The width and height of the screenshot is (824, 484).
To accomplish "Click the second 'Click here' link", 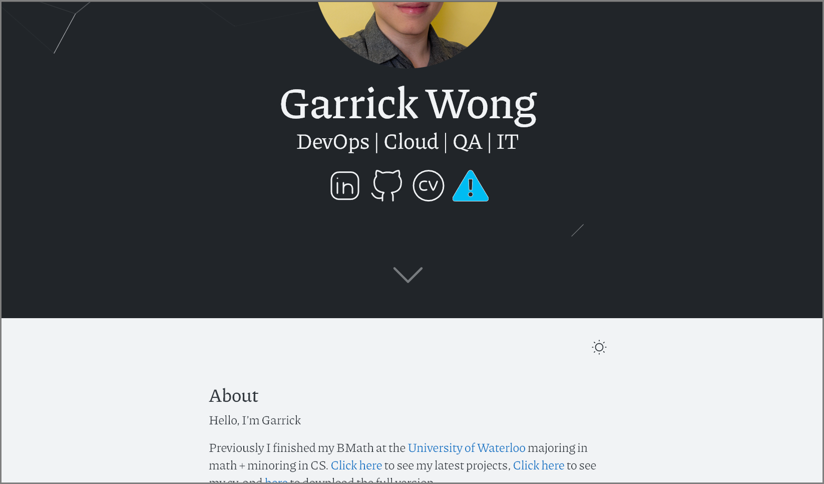I will 539,465.
